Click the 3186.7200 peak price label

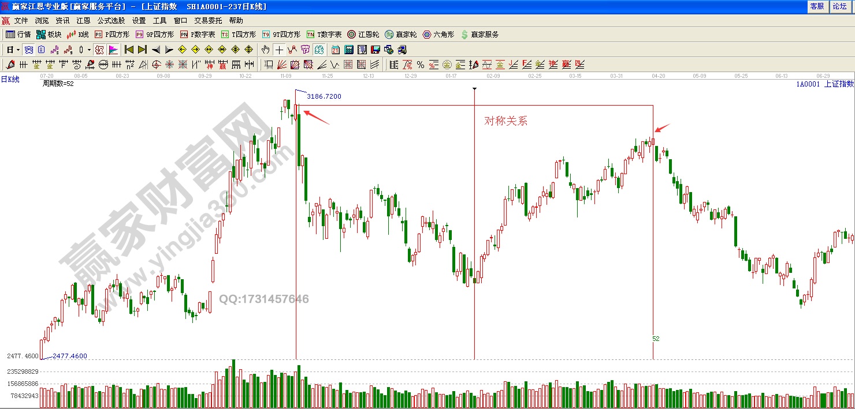pyautogui.click(x=324, y=96)
